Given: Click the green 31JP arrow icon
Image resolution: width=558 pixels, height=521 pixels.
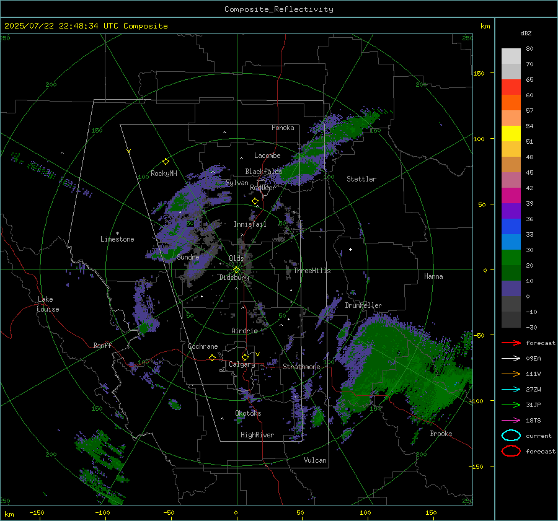Looking at the screenshot, I should tap(511, 405).
